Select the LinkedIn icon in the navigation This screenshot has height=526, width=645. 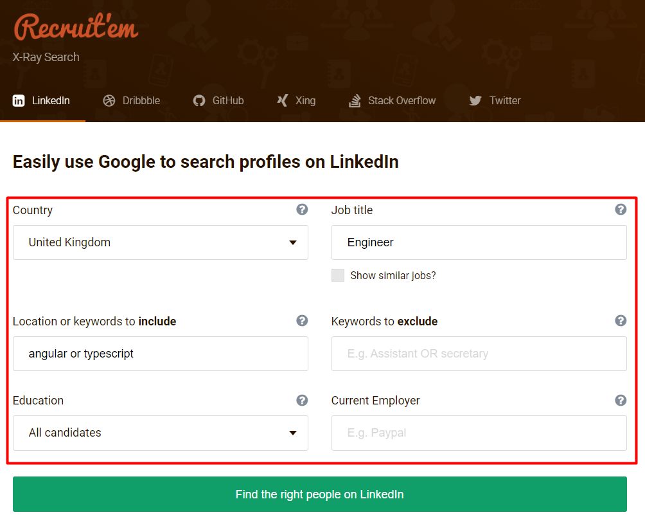(19, 100)
